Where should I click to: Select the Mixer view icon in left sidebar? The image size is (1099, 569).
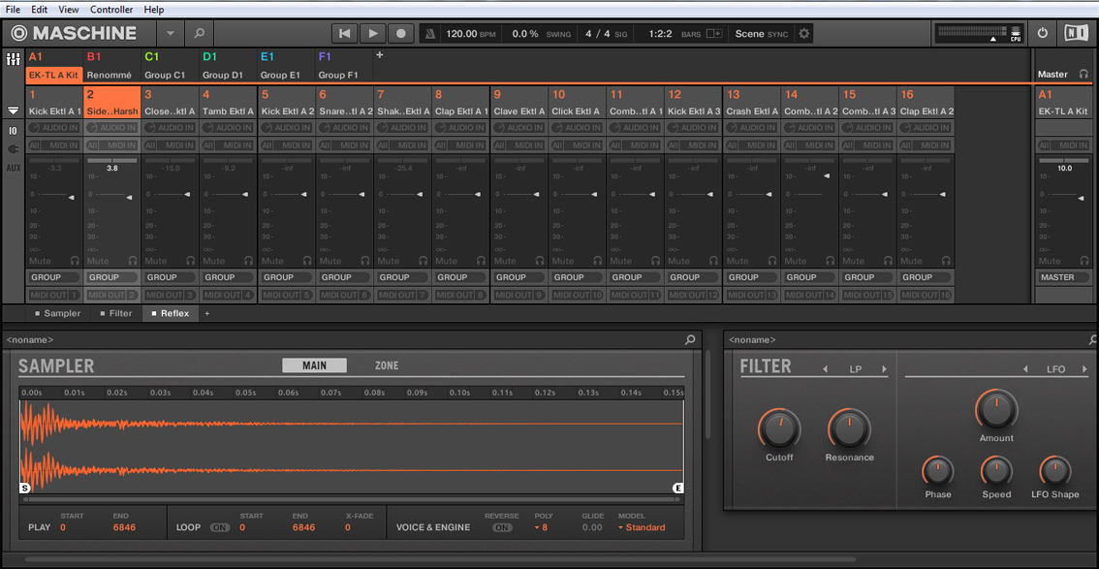[14, 60]
